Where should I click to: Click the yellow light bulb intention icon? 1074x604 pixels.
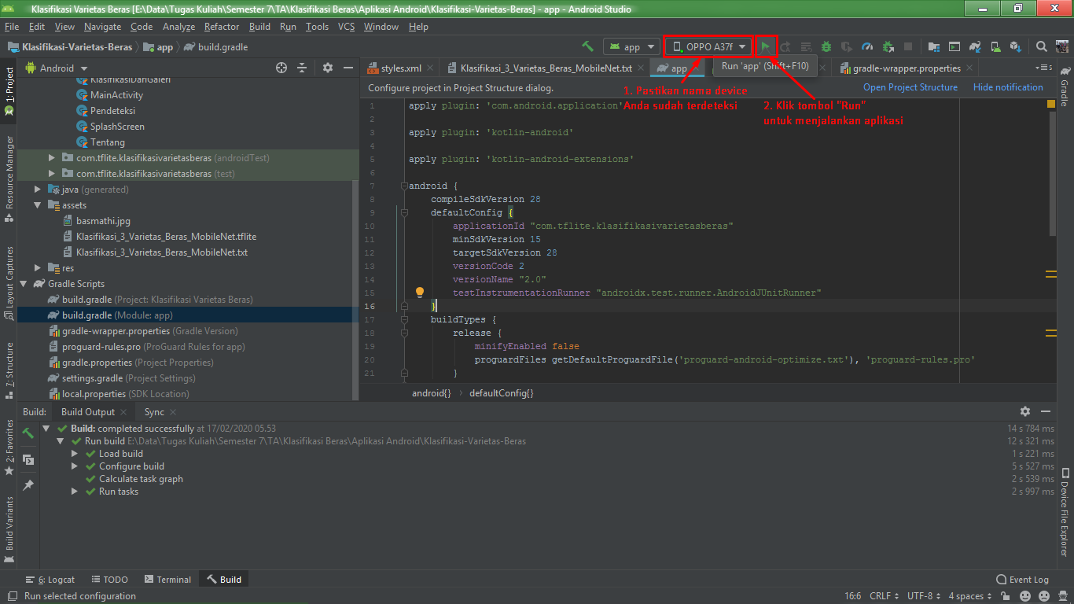pos(420,292)
